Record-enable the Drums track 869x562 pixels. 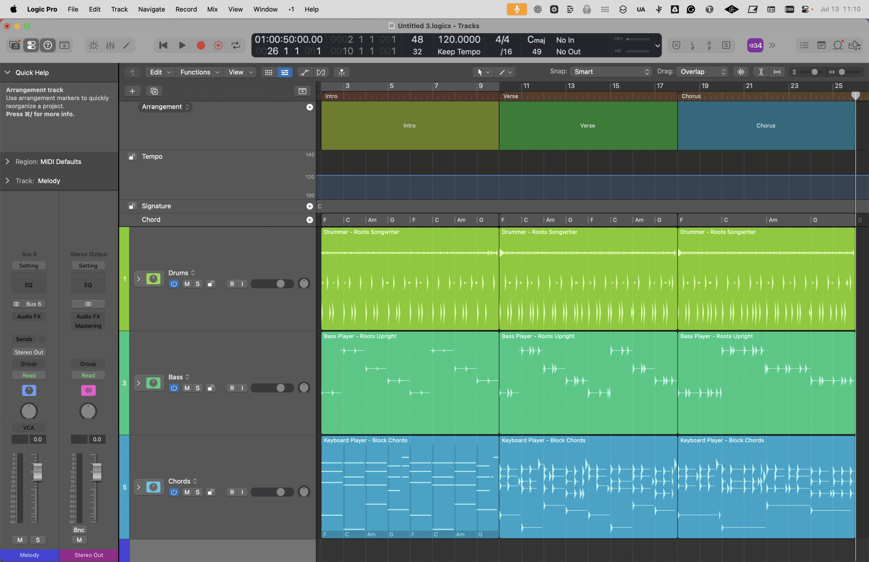[232, 284]
